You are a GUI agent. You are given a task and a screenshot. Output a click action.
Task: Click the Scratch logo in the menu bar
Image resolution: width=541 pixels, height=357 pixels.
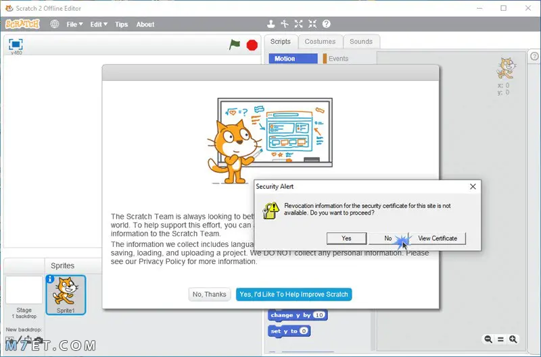(x=23, y=24)
